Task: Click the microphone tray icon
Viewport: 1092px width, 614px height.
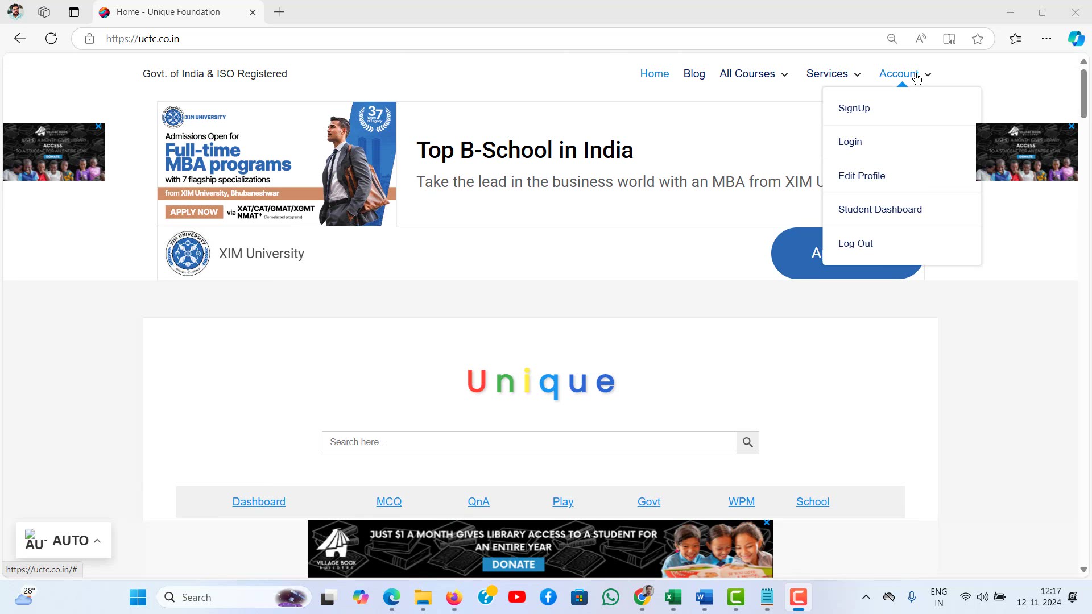Action: tap(912, 597)
